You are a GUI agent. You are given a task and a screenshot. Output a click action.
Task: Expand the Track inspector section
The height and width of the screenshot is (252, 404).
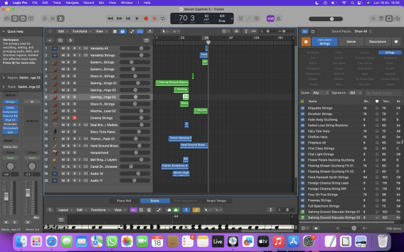click(x=4, y=87)
